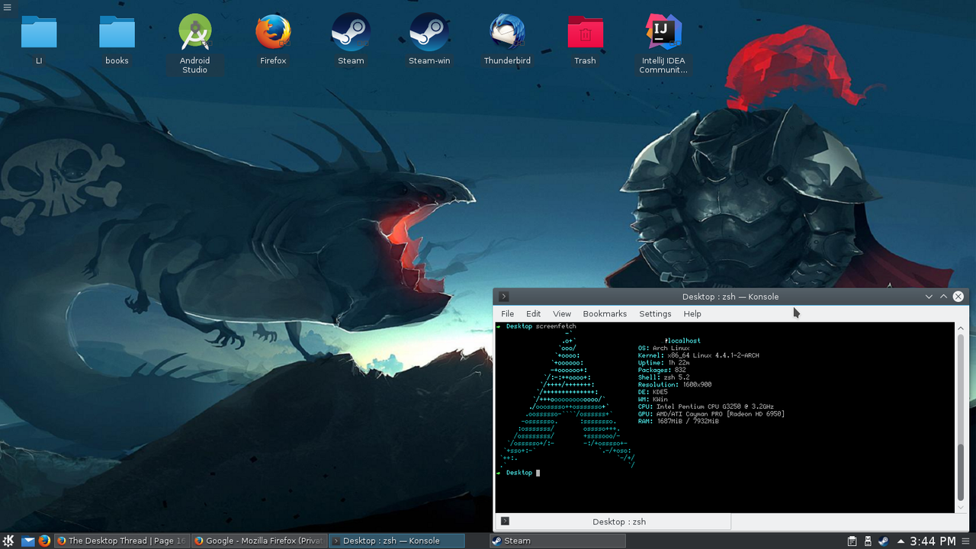
Task: Expand hidden system tray icons arrow
Action: tap(901, 541)
